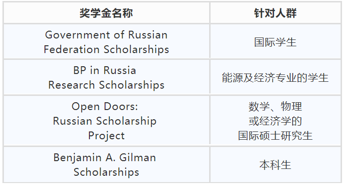Select BP in Russia Research Scholarships cell
This screenshot has width=343, height=185.
107,77
